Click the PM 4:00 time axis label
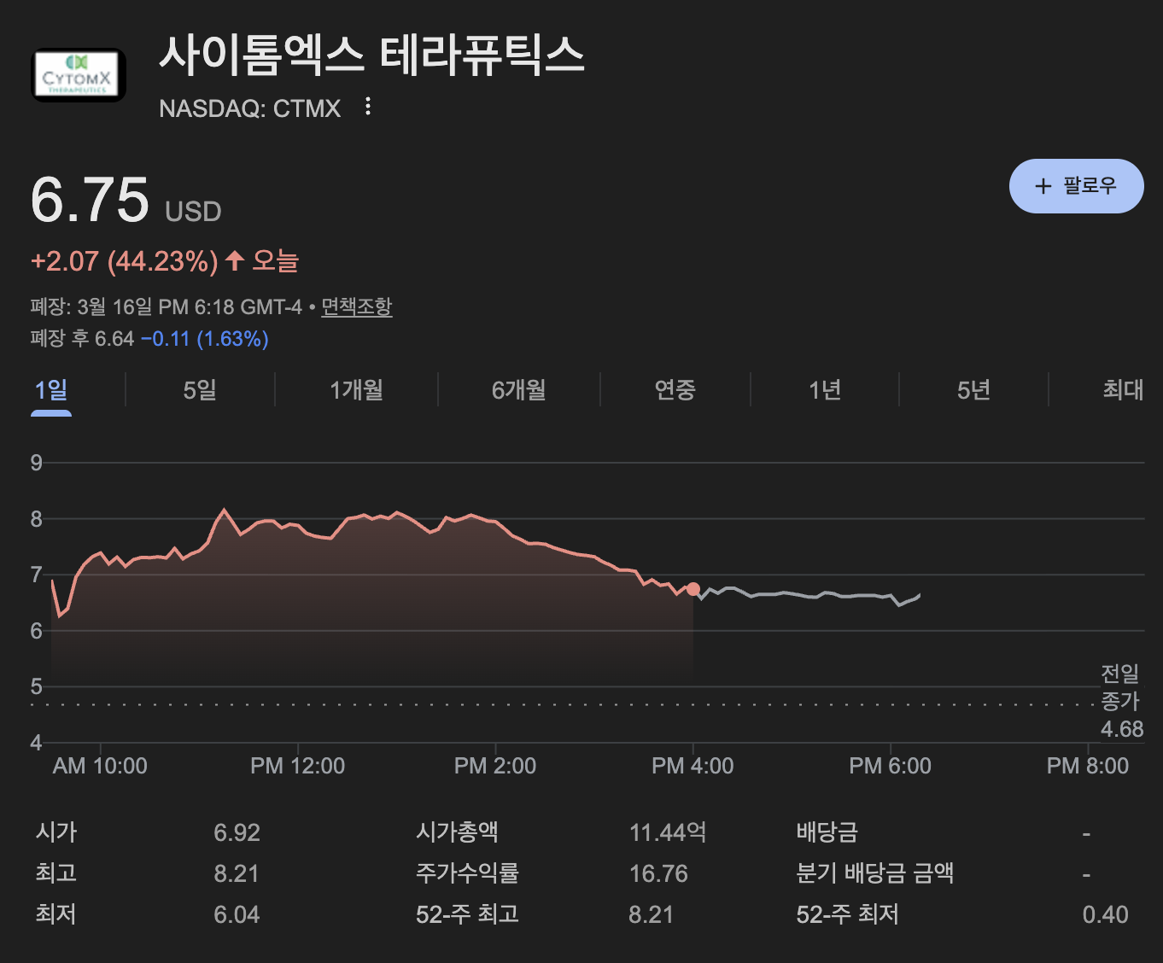This screenshot has width=1163, height=963. (x=693, y=766)
